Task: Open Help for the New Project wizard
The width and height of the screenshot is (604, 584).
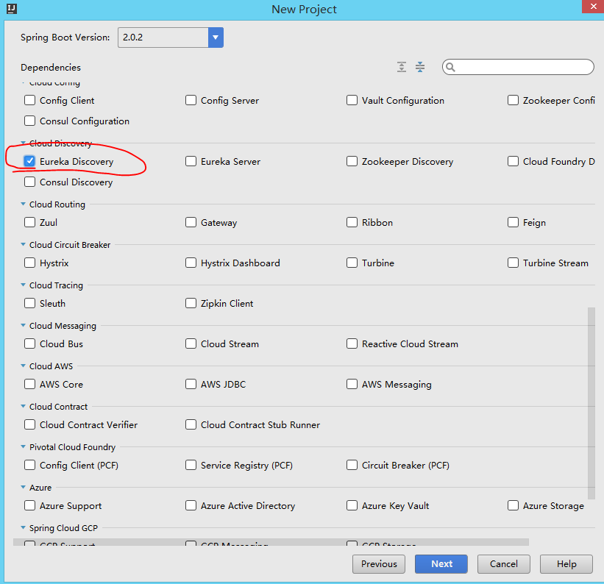Action: (x=566, y=564)
